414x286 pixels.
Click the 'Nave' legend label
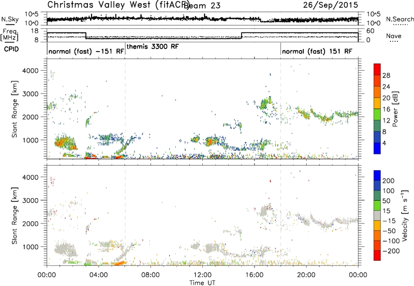pos(394,36)
